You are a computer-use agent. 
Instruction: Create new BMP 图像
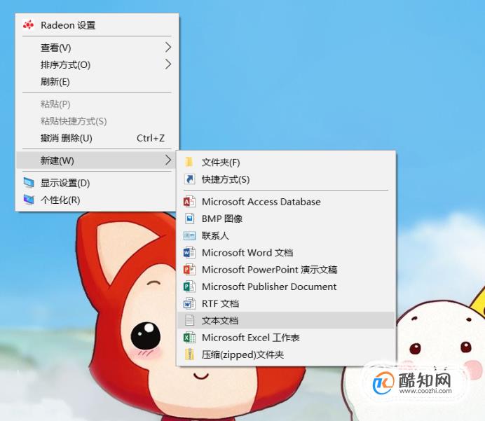286,219
